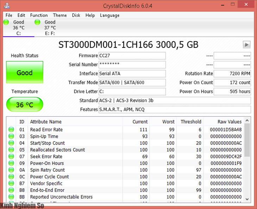Image resolution: width=257 pixels, height=209 pixels.
Task: Click the Transfer Mode field
Action: 132,82
